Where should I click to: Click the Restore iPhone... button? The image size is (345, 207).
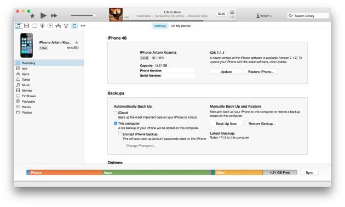click(261, 72)
